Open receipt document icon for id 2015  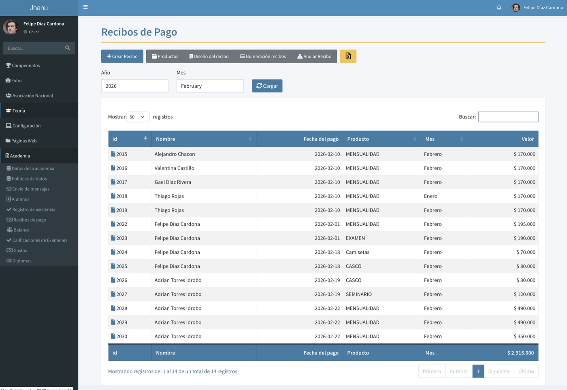click(x=113, y=154)
